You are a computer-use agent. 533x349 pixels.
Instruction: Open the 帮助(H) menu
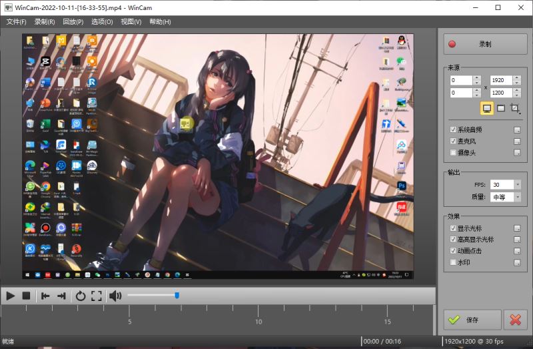pyautogui.click(x=160, y=22)
